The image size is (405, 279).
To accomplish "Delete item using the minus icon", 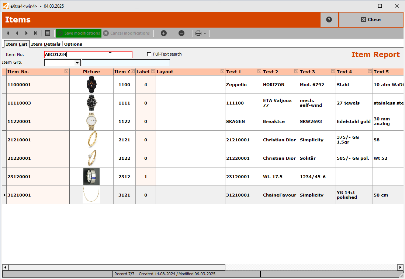I will (x=181, y=33).
